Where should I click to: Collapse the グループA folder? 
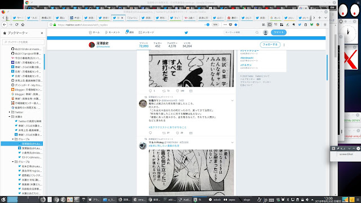tap(13, 139)
